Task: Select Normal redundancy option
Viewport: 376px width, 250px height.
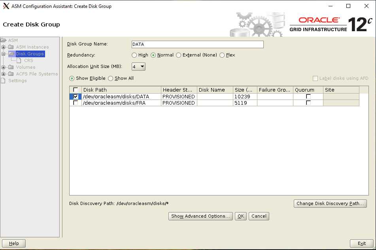Action: tap(153, 55)
